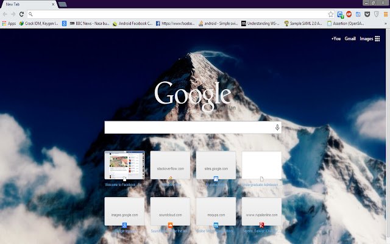Open the Android Facebook bookmark
390x244 pixels.
(x=132, y=23)
